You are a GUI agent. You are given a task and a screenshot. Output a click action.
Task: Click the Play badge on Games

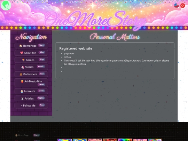tap(42, 60)
